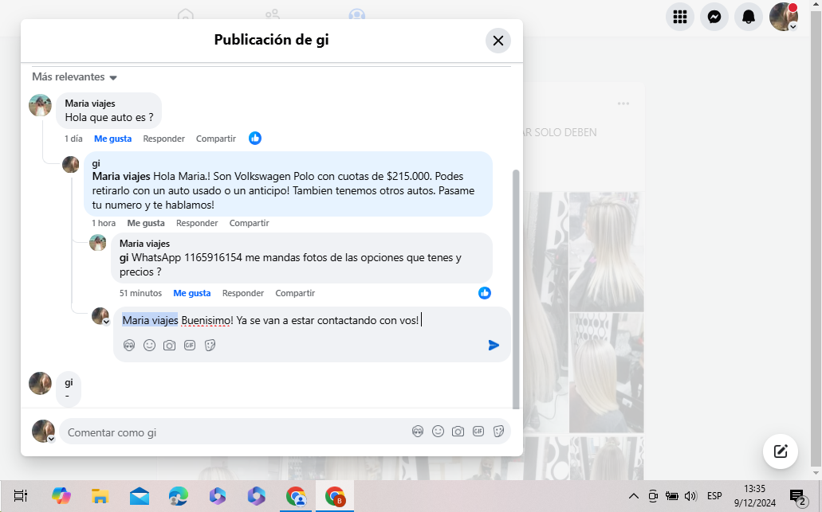Toggle Me gusta on gi's Volkswagen reply
The width and height of the screenshot is (822, 512).
click(x=146, y=223)
